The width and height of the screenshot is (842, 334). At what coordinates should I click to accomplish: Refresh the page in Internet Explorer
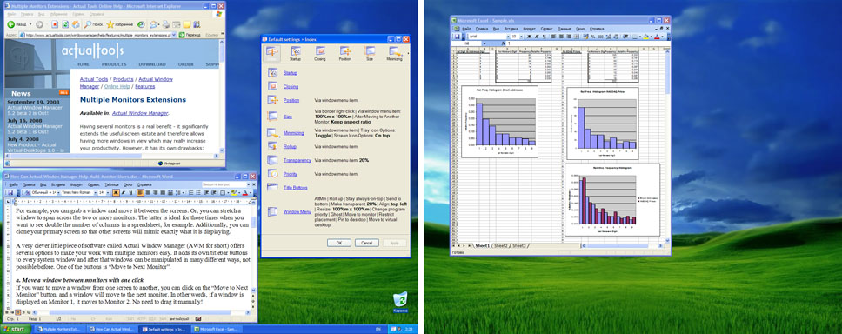point(65,24)
